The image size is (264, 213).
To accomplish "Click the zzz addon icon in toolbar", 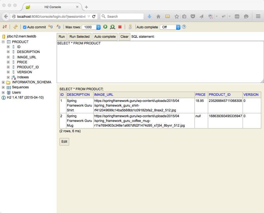I will coord(237,16).
